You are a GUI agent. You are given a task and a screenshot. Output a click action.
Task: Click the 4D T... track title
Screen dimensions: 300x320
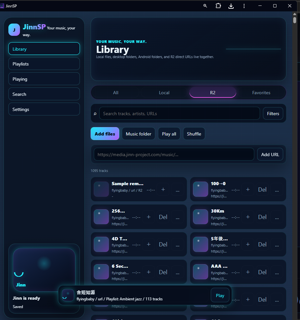[119, 239]
